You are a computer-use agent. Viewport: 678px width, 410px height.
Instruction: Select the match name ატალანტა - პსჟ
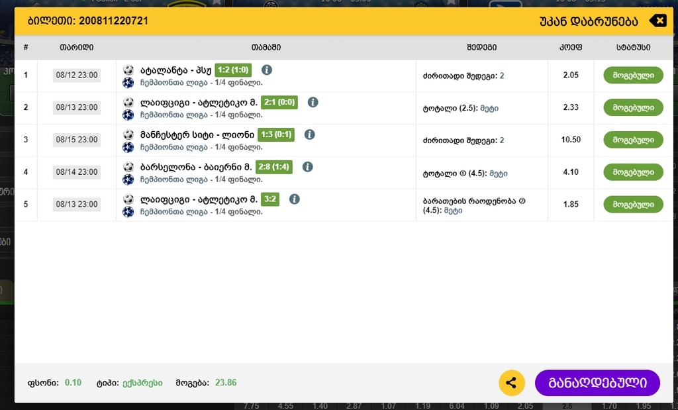click(175, 70)
